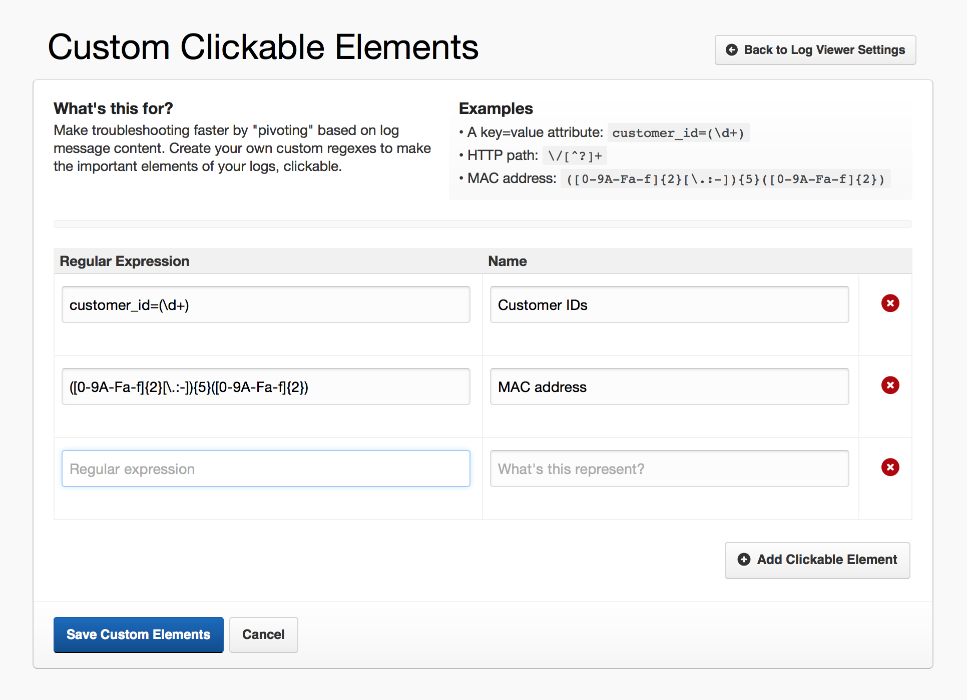Image resolution: width=967 pixels, height=700 pixels.
Task: Select the MAC address name input
Action: point(669,386)
